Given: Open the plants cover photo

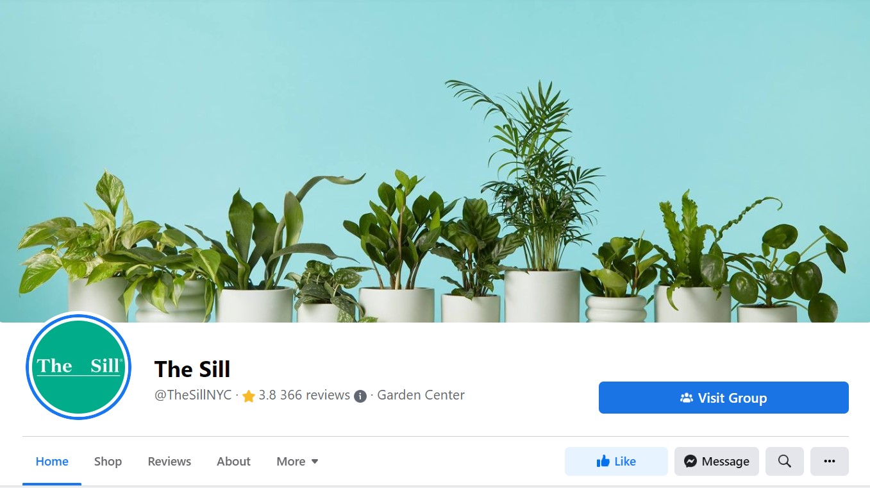Looking at the screenshot, I should 435,161.
